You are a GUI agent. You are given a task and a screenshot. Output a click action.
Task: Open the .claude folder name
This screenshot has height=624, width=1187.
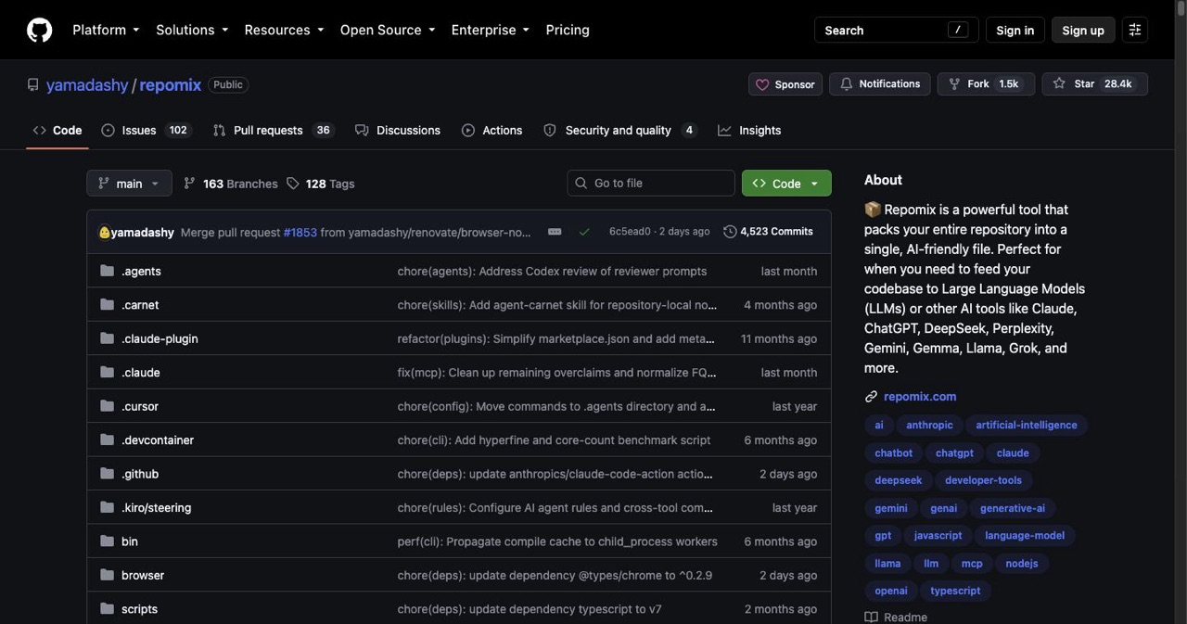click(x=141, y=373)
